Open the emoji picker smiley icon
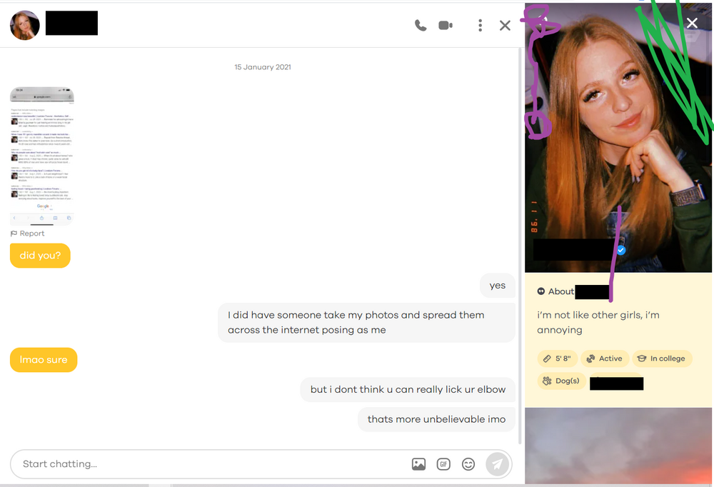The width and height of the screenshot is (714, 487). 468,464
